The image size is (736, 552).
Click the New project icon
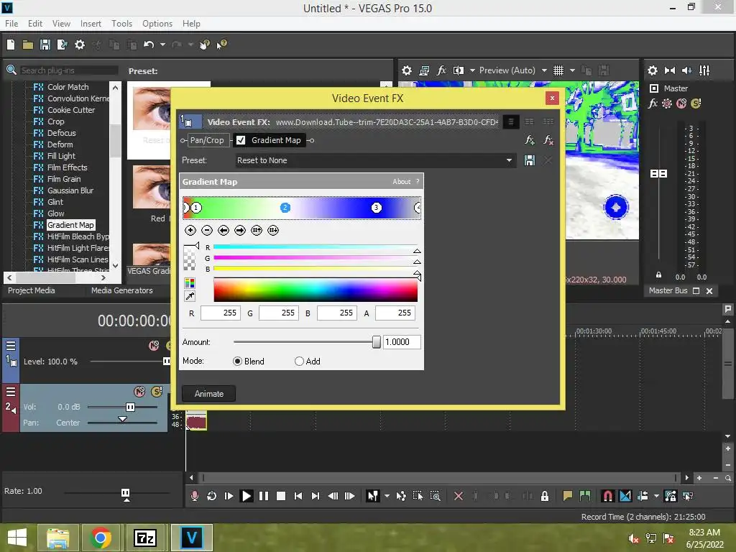pos(11,45)
